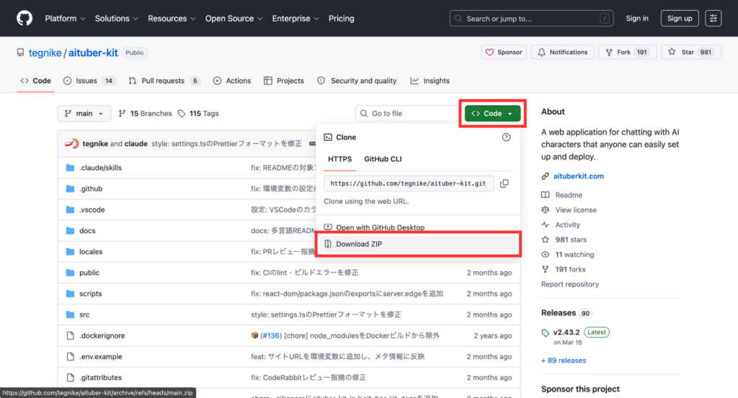Click the v2.43.2 release tag
Viewport: 738px width, 398px height.
[x=566, y=333]
